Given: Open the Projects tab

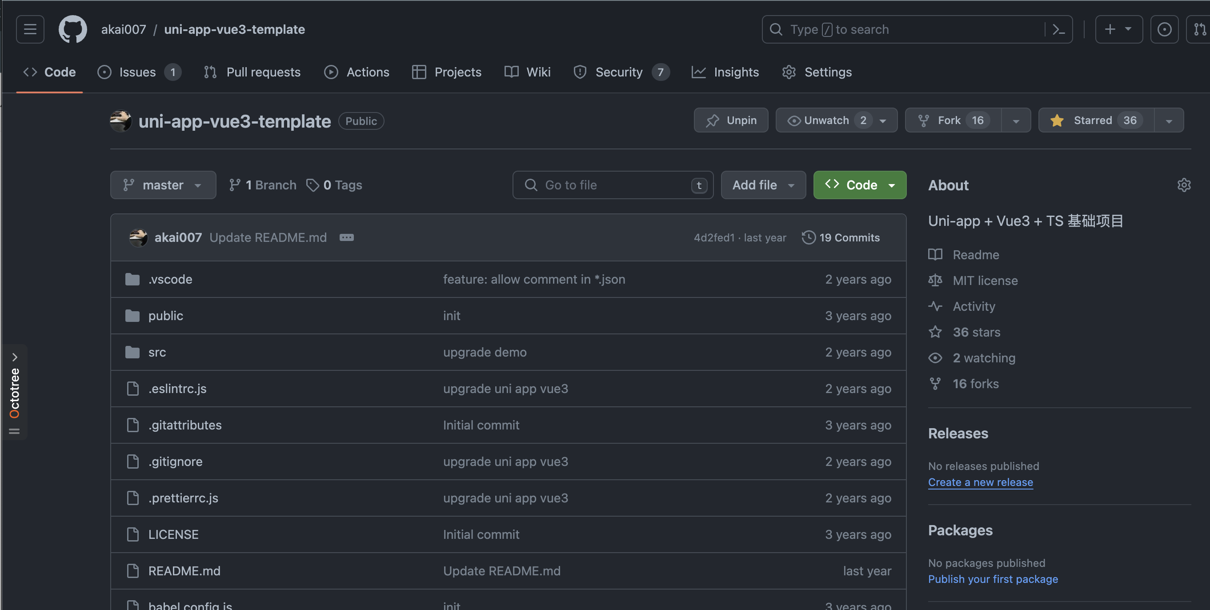Looking at the screenshot, I should point(447,72).
